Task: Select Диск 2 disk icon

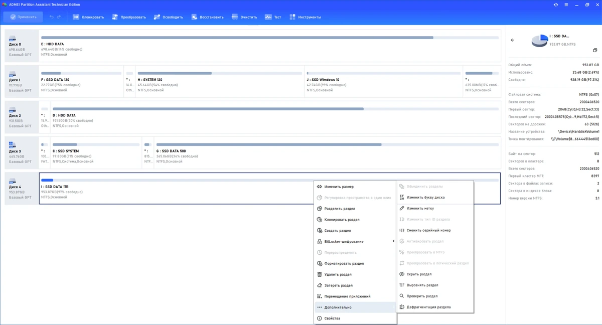Action: point(13,110)
